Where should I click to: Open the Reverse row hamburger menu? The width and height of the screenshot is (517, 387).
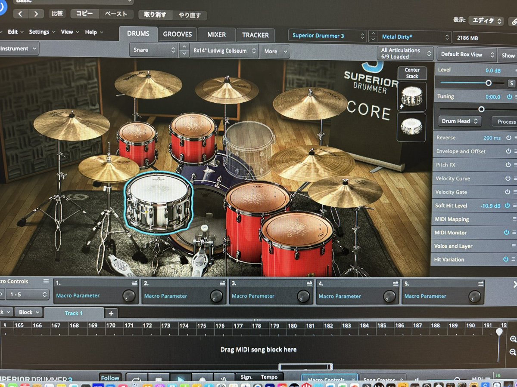[x=515, y=138]
